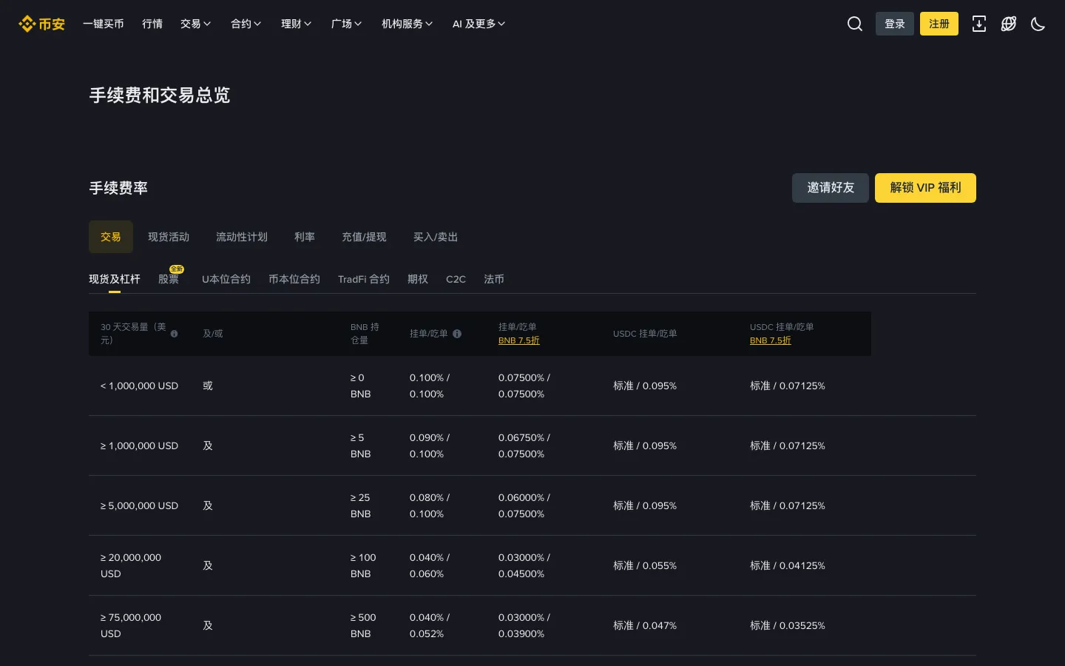Click the 邀请好友 button
The image size is (1065, 666).
click(x=831, y=188)
